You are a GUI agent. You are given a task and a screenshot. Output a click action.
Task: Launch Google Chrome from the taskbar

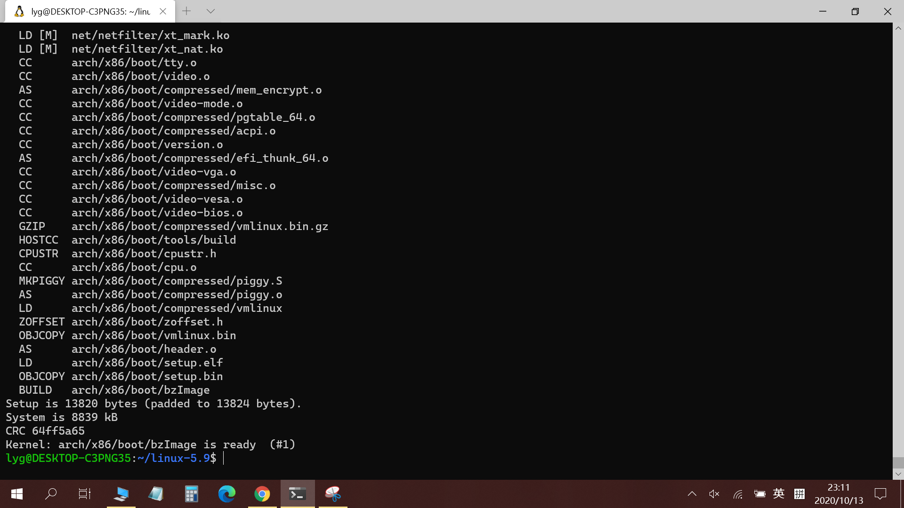(x=262, y=494)
